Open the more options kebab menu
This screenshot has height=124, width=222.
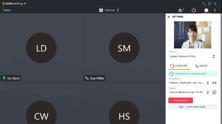[x=215, y=10]
